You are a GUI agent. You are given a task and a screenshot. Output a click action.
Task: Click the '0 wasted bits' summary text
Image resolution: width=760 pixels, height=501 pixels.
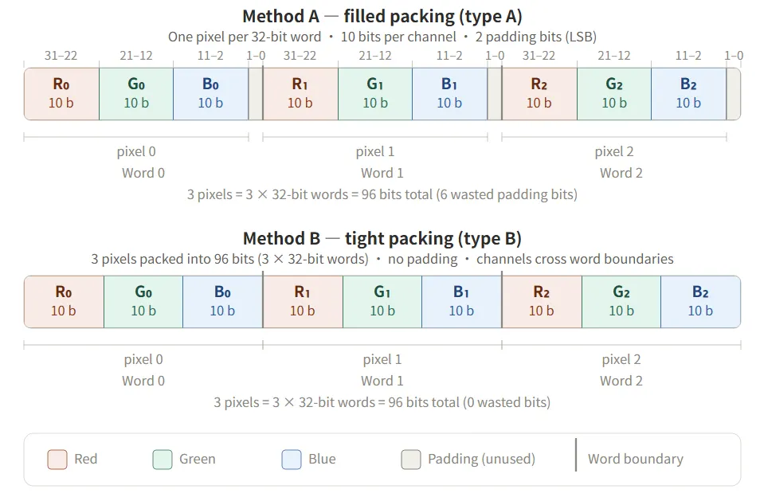[x=382, y=402]
